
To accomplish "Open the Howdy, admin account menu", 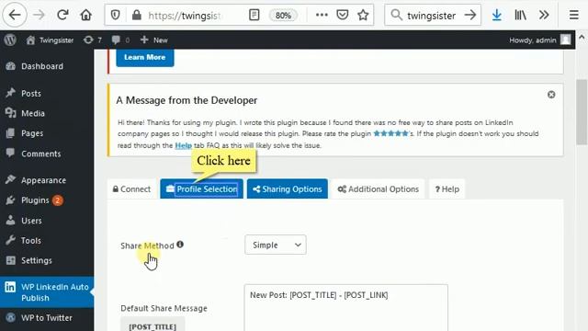I will (540, 40).
